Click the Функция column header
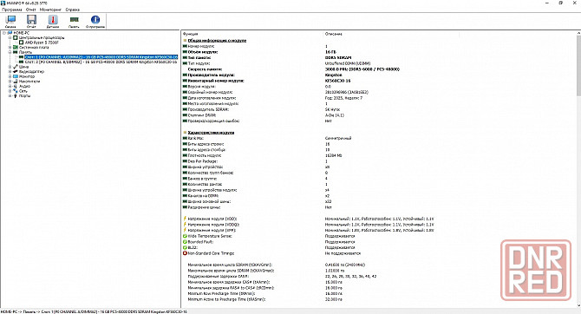This screenshot has height=314, width=581. point(191,34)
